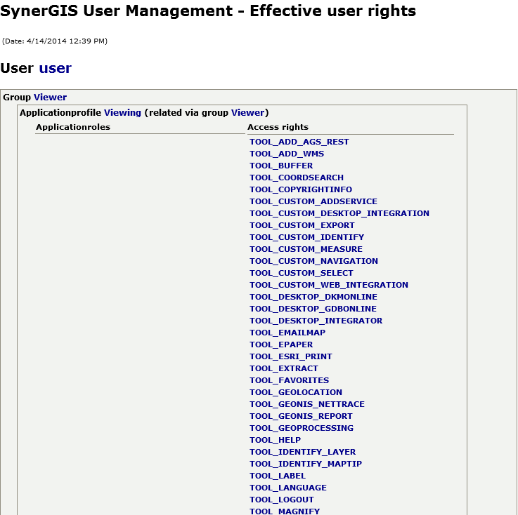Select the TOOL_HELP link
The image size is (518, 515).
click(x=276, y=440)
